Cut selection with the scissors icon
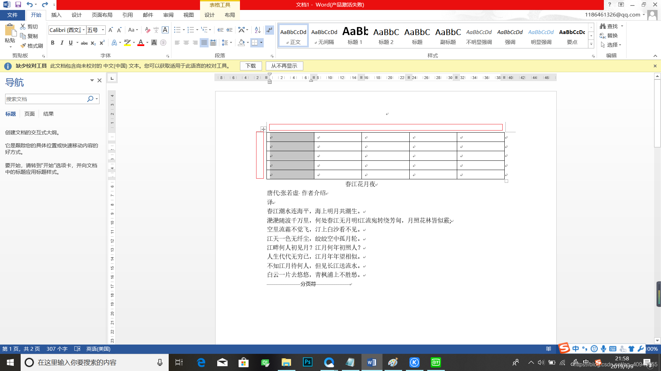 [23, 26]
